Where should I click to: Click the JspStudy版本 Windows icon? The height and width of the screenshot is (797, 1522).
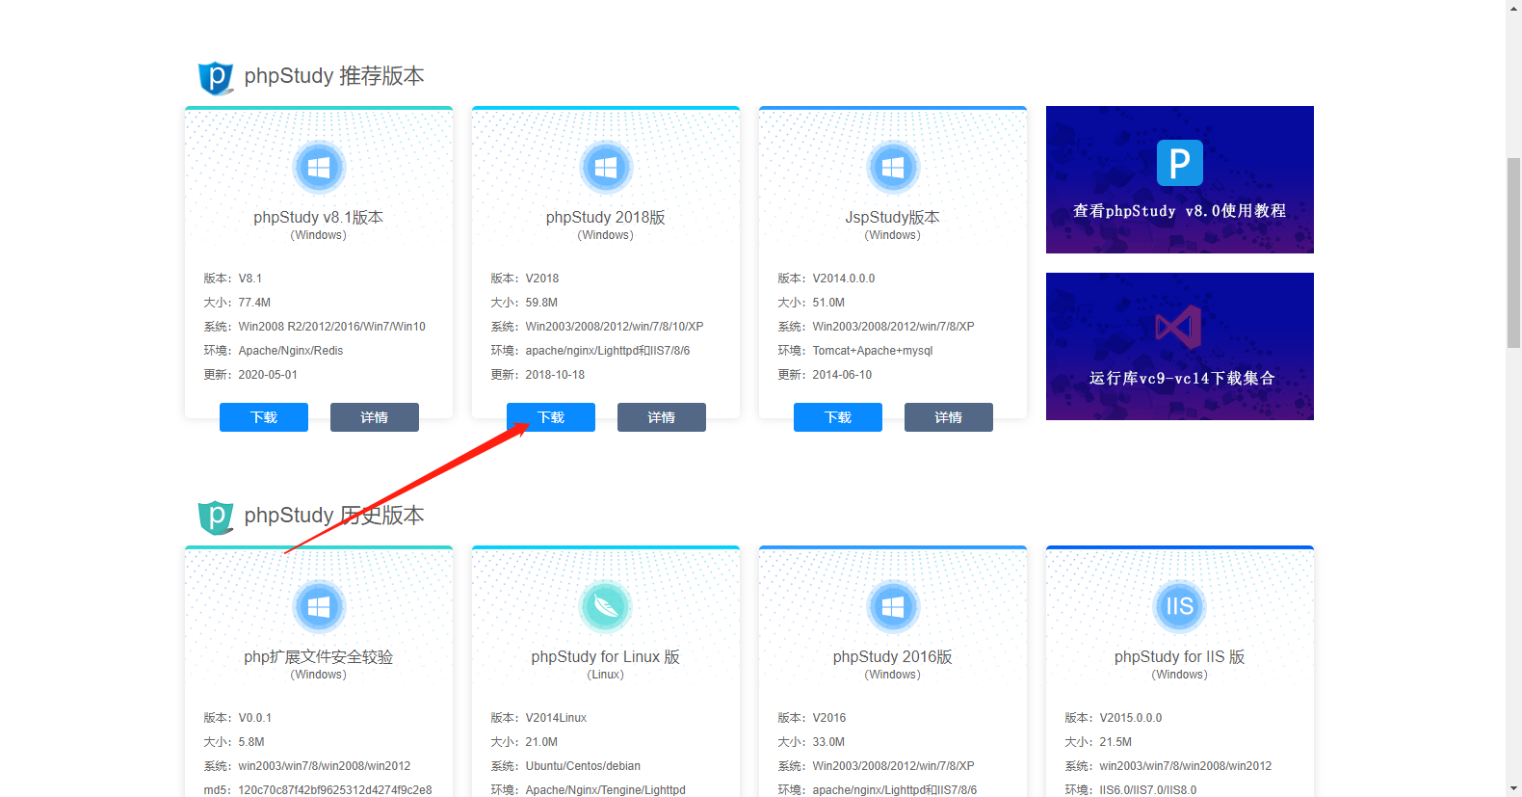pos(893,168)
